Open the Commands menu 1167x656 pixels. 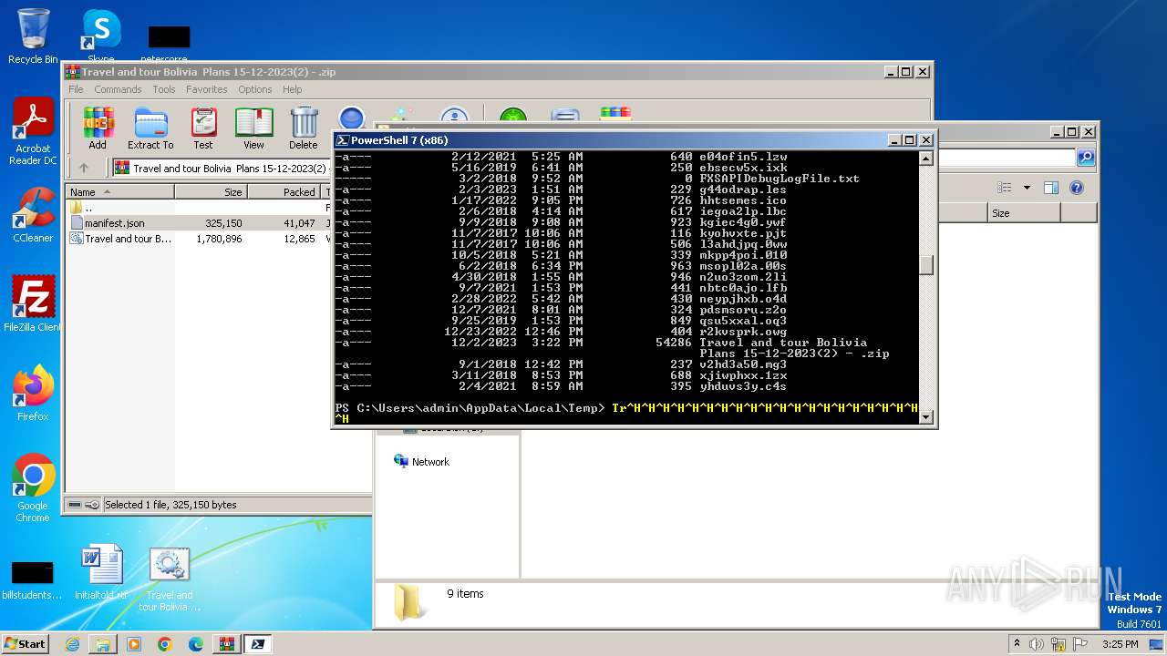[x=118, y=89]
